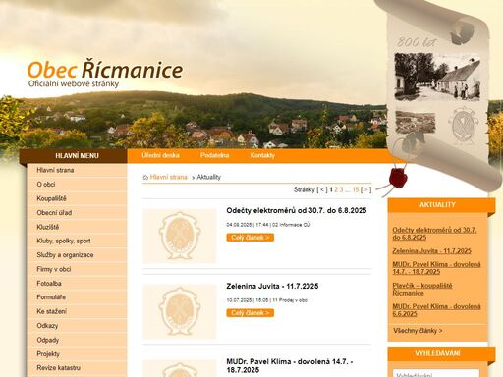
Task: Open article title Zelenina Juvita - 11.7.2025
Action: pyautogui.click(x=272, y=286)
